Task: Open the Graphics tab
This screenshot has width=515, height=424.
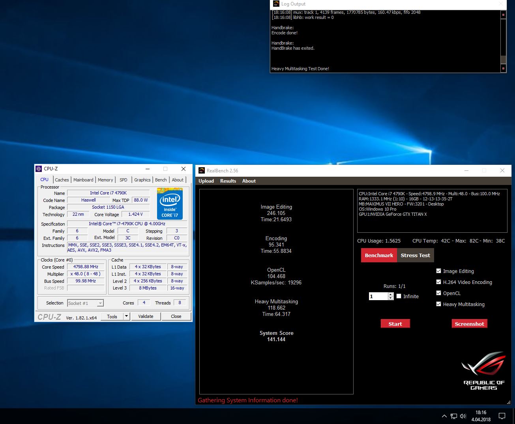Action: [142, 180]
